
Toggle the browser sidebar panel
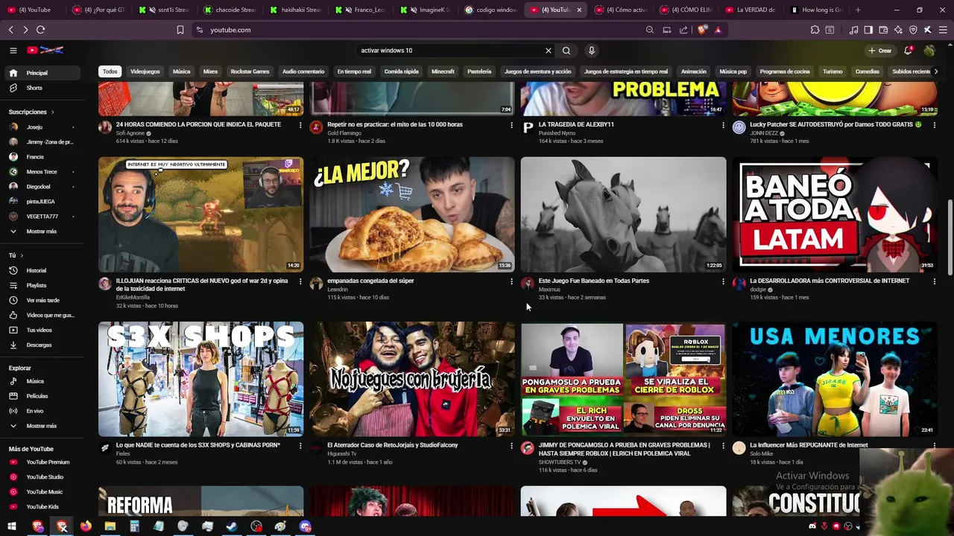point(868,30)
